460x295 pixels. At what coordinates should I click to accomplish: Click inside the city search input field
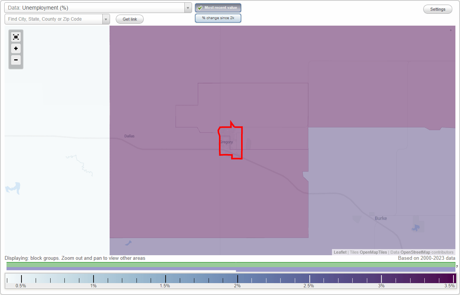point(54,19)
